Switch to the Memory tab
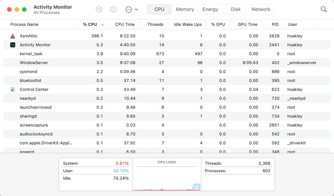The width and height of the screenshot is (334, 196). 185,9
